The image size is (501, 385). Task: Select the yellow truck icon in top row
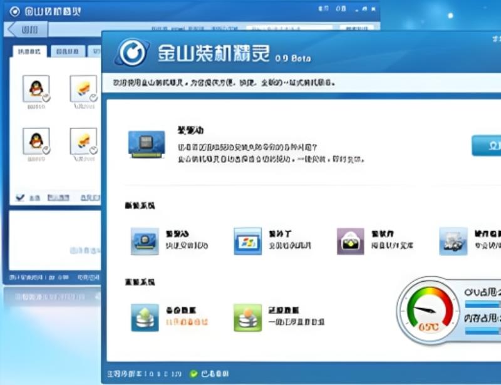(83, 88)
